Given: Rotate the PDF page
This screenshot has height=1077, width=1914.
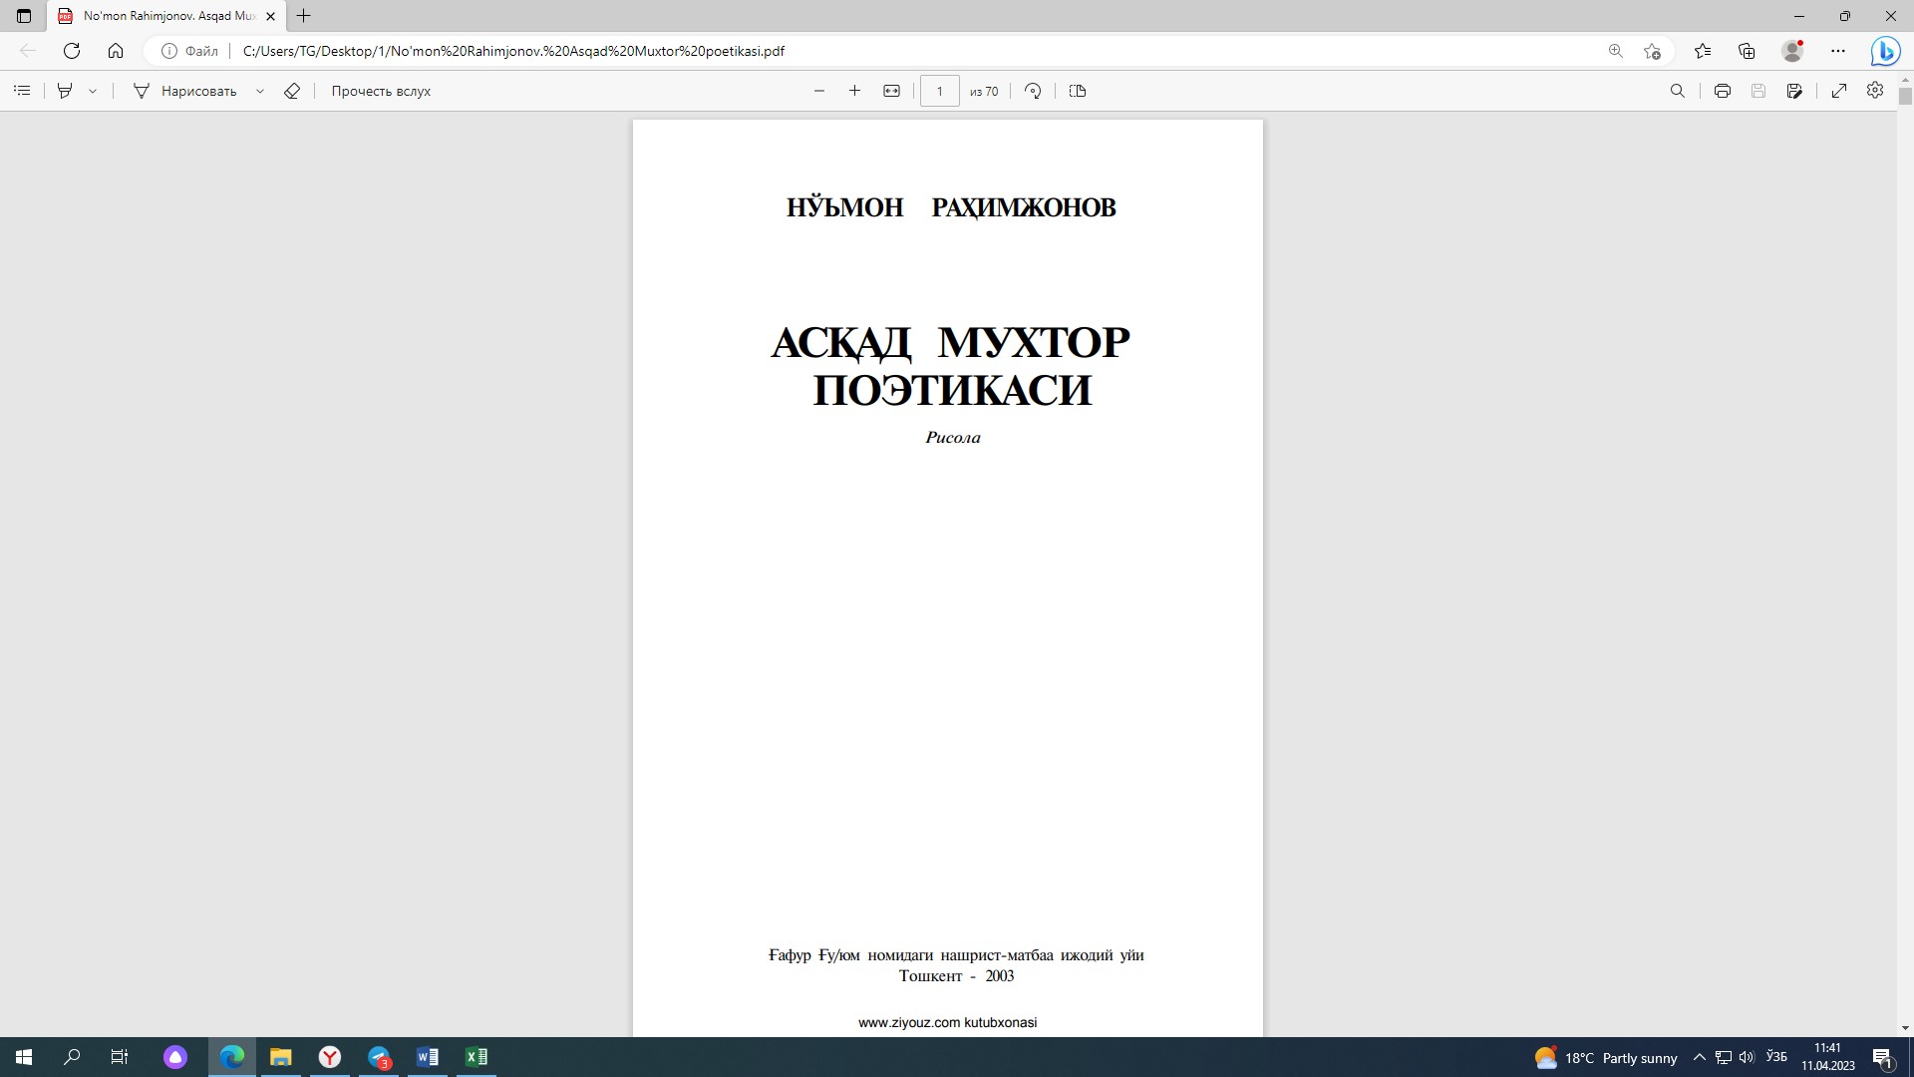Looking at the screenshot, I should (x=1033, y=91).
